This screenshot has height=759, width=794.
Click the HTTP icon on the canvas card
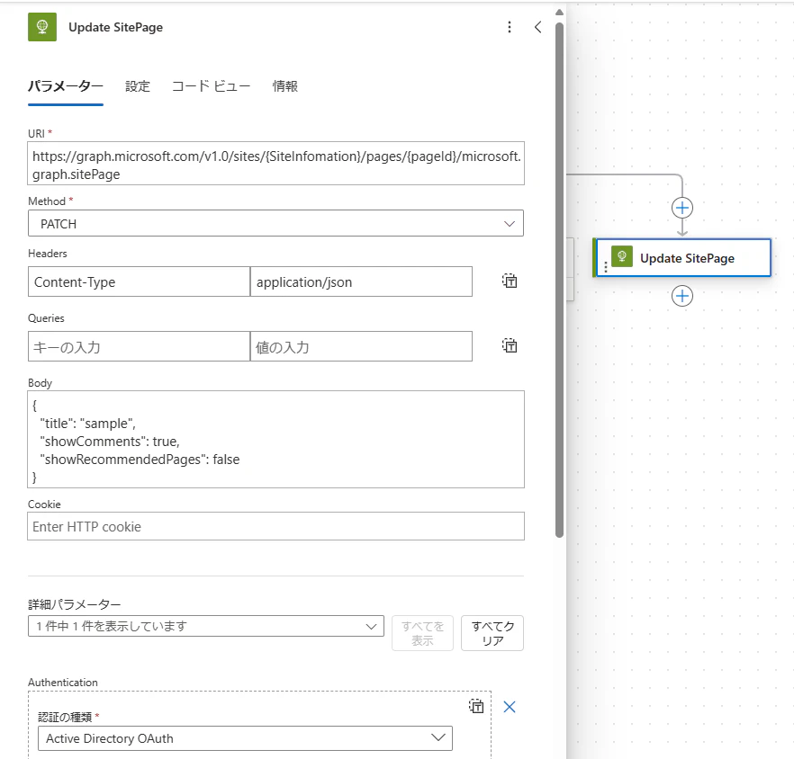click(622, 256)
